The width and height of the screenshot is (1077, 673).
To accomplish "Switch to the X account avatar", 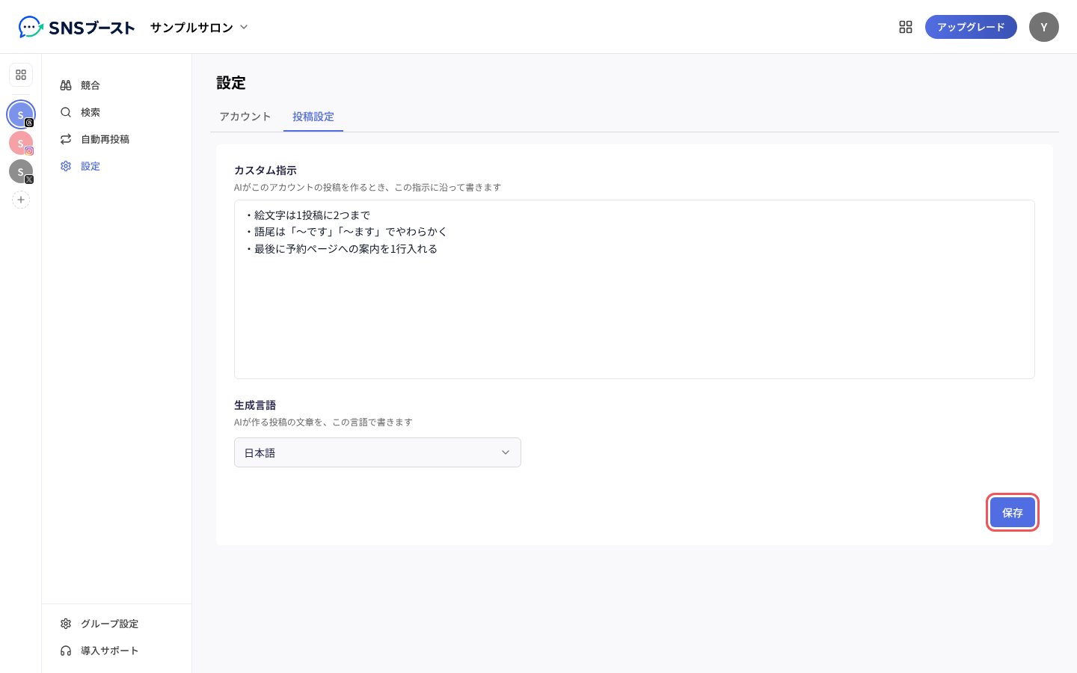I will pyautogui.click(x=21, y=171).
